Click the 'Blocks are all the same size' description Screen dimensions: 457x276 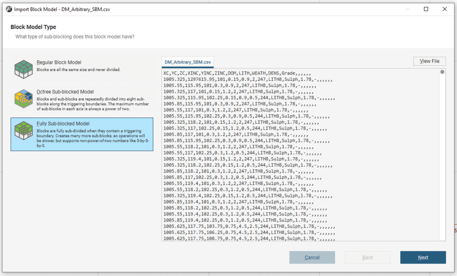click(x=78, y=70)
